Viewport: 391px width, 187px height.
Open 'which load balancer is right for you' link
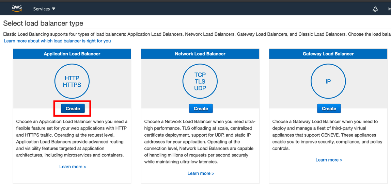tap(57, 41)
